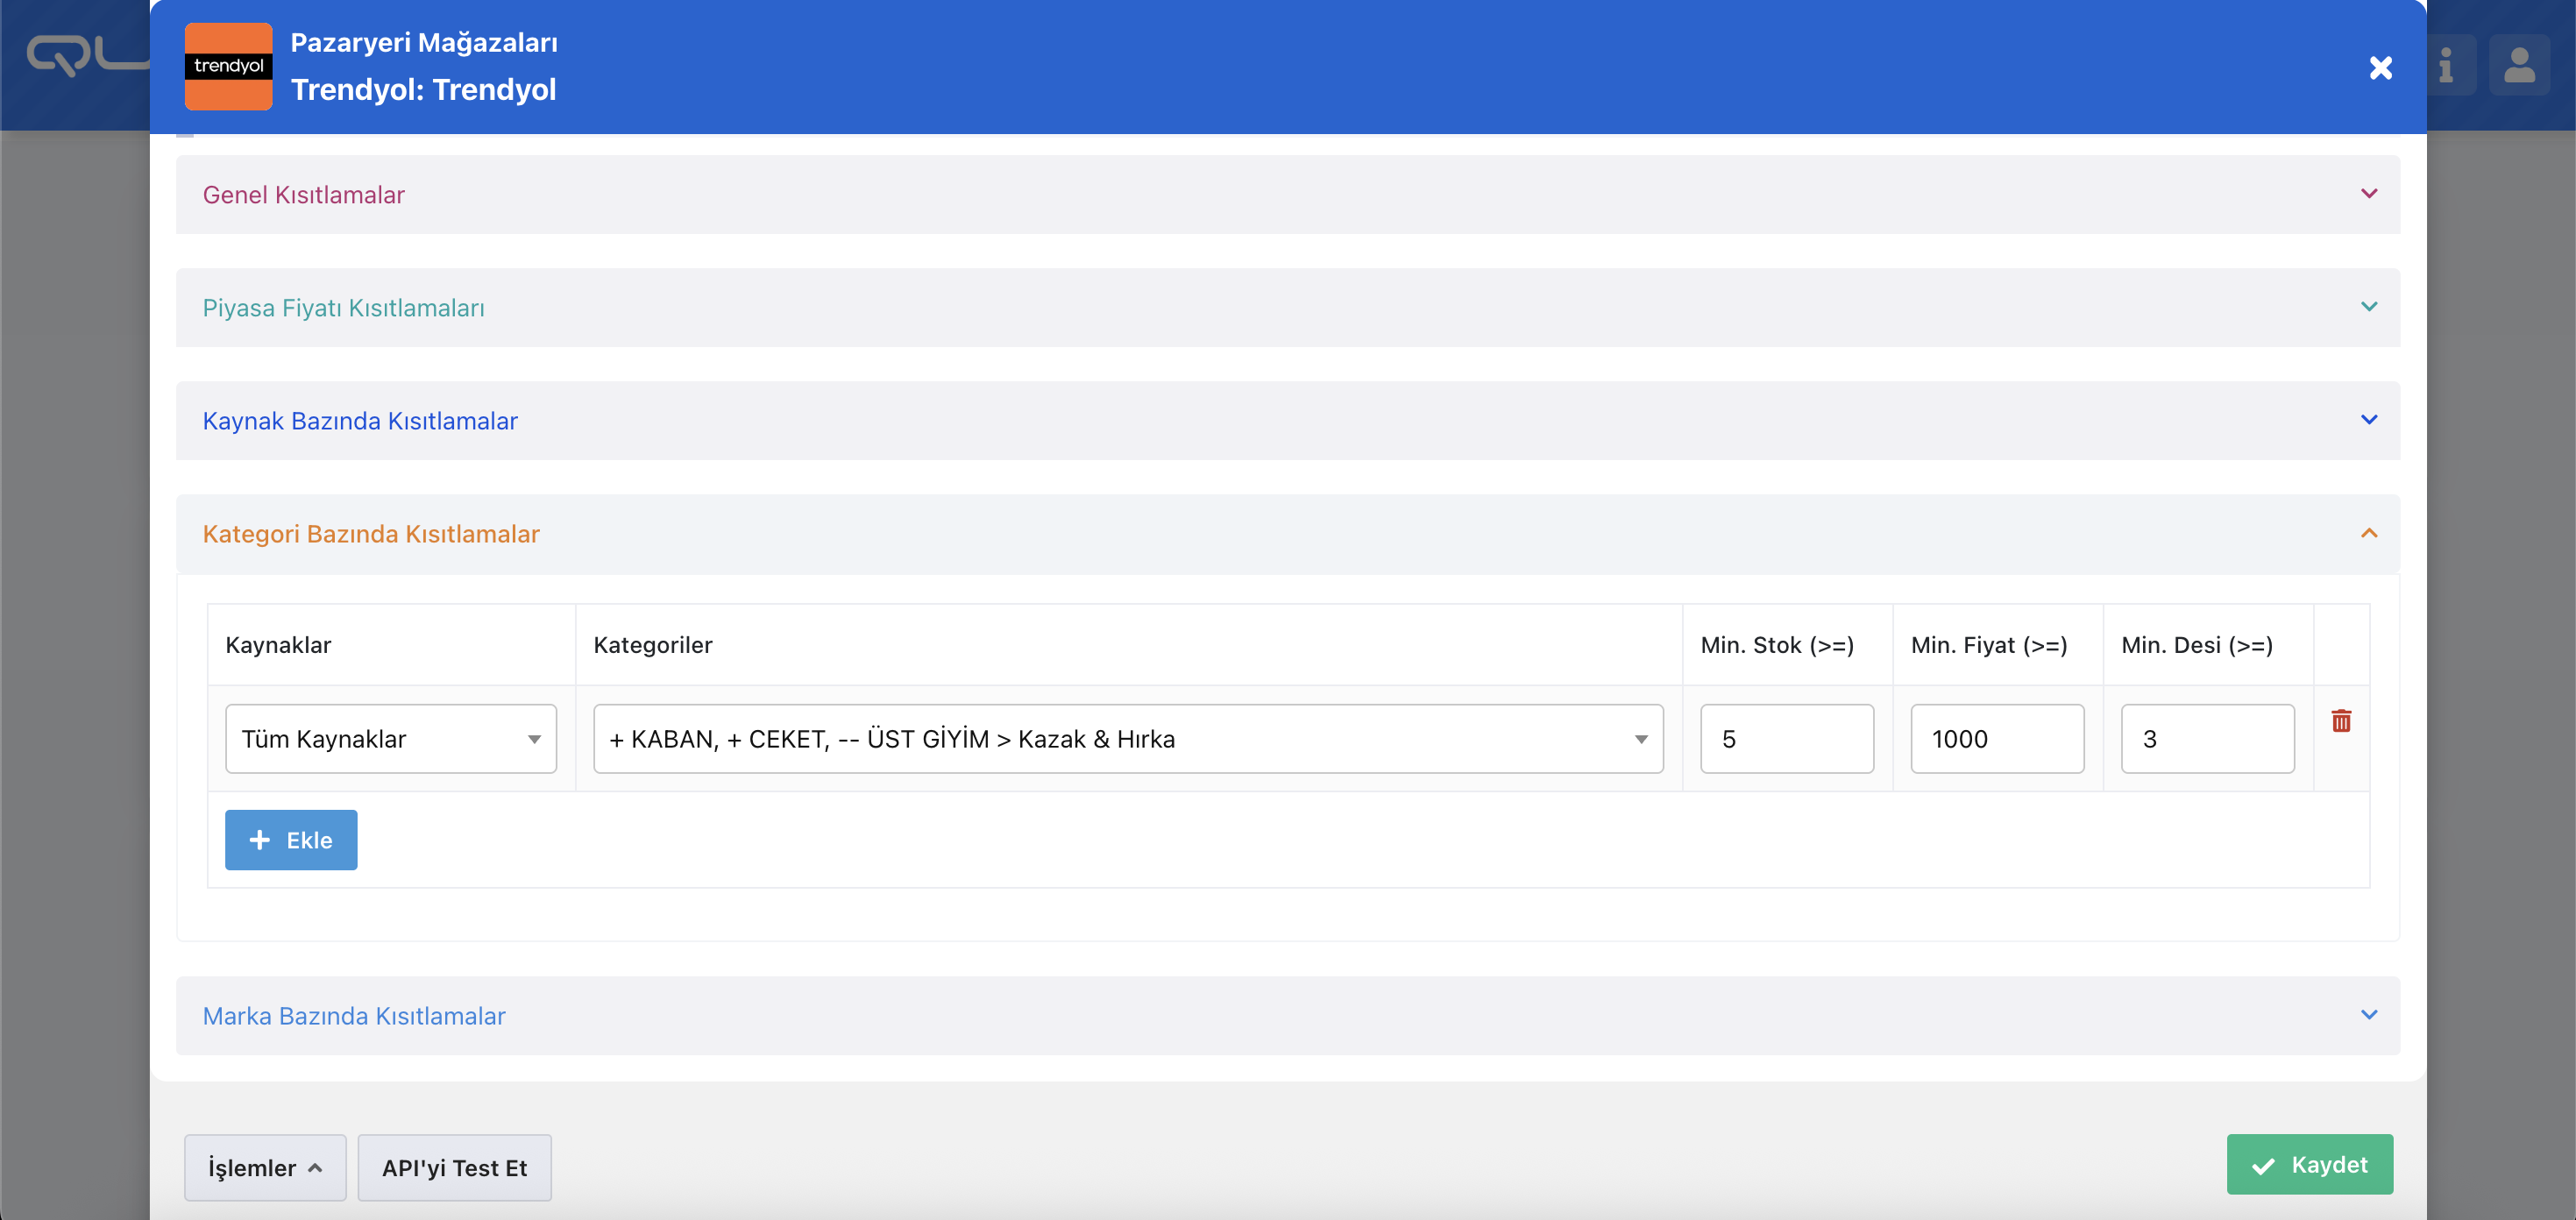The image size is (2576, 1220).
Task: Click the Min. Desi input field
Action: click(2206, 738)
